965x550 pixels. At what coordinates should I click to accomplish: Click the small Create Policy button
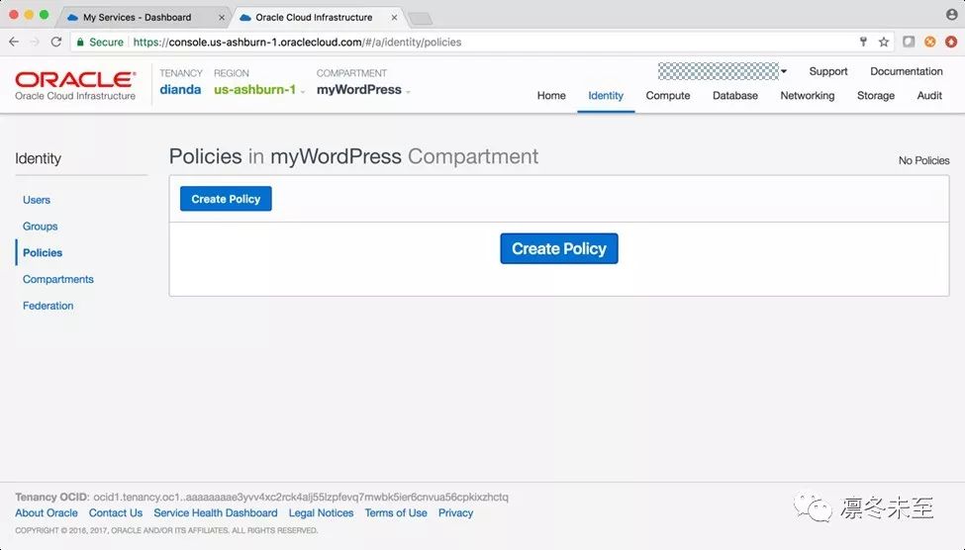click(x=226, y=199)
